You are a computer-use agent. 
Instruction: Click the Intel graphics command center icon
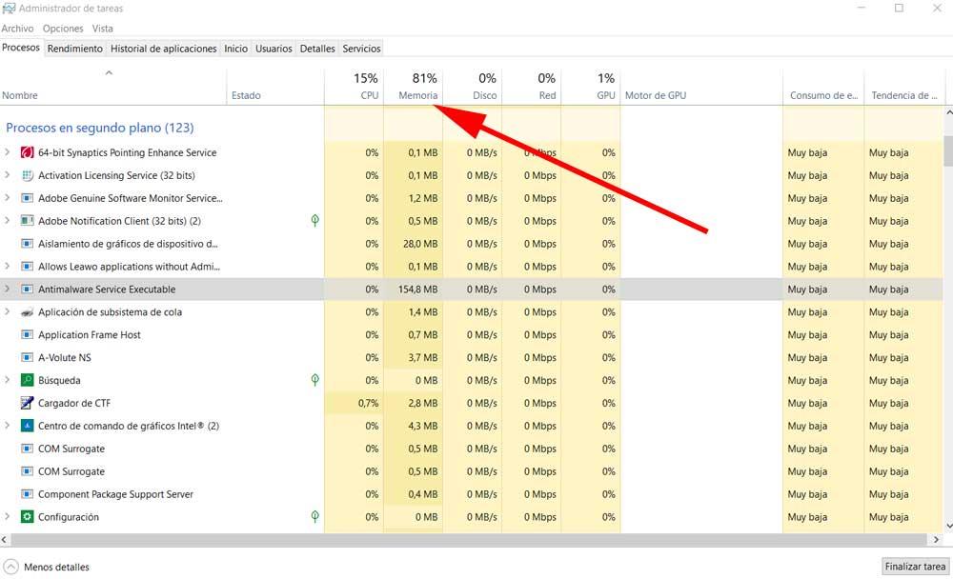27,426
